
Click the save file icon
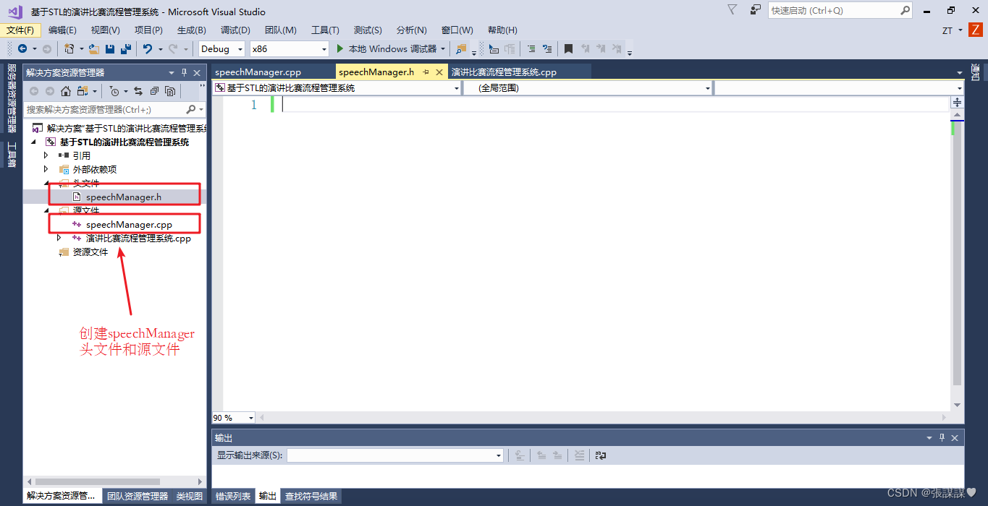point(110,48)
